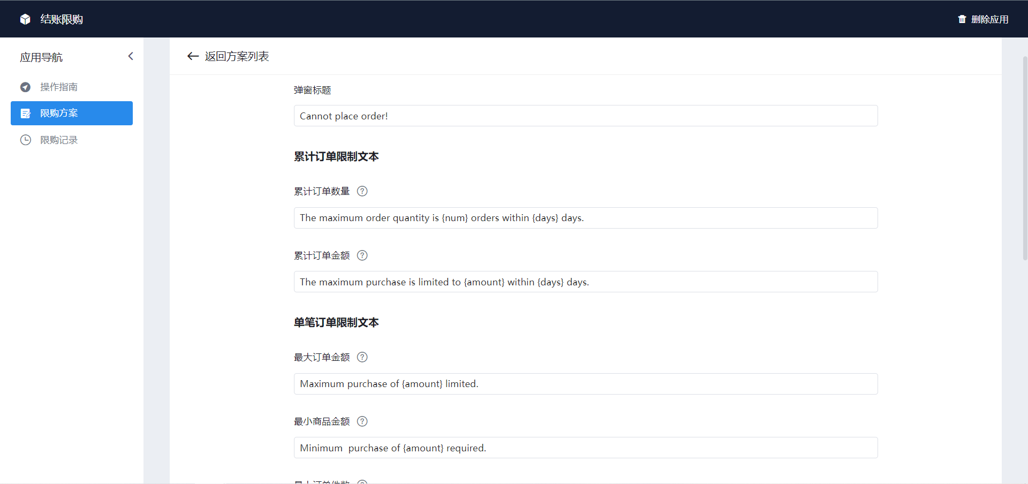1028x484 pixels.
Task: Click the guide icon beside 操作指南
Action: pyautogui.click(x=25, y=87)
